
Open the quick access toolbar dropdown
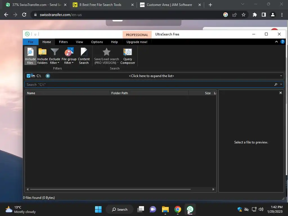click(35, 34)
